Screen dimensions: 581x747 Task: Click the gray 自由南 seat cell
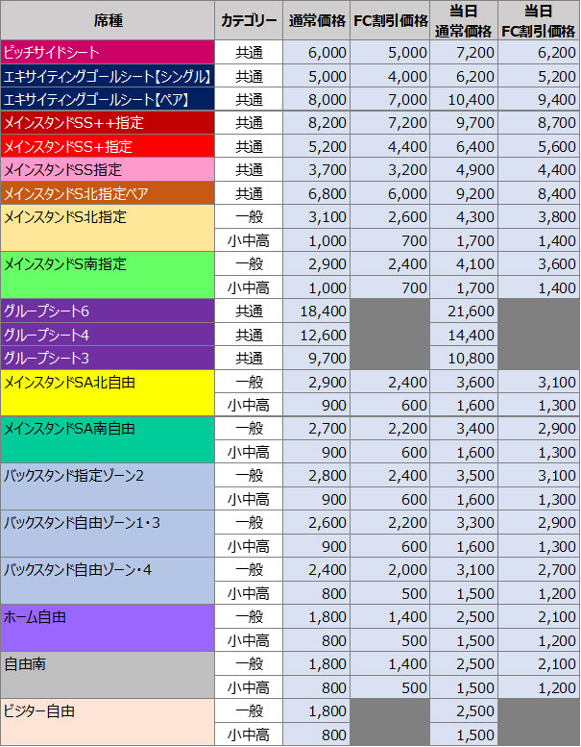click(x=108, y=675)
